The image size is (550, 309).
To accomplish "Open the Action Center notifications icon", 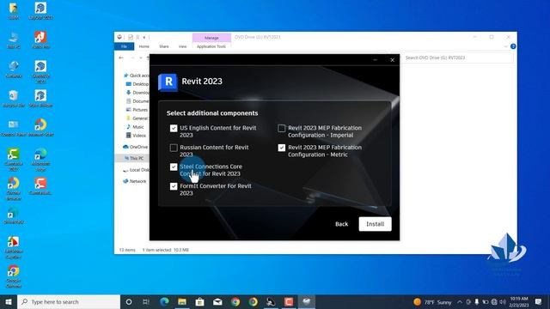I will tap(539, 302).
